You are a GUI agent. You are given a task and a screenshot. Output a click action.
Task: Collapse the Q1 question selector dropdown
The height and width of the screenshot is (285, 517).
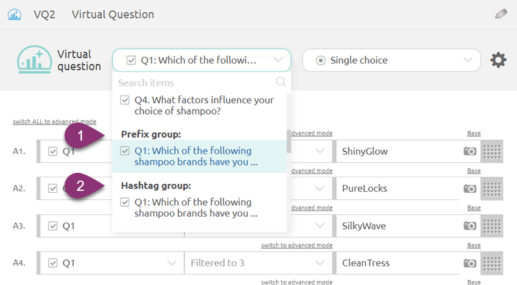[x=202, y=60]
